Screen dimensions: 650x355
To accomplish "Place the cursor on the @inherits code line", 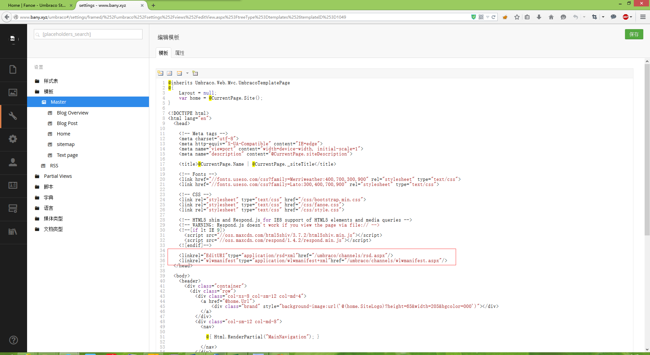I will click(x=229, y=83).
